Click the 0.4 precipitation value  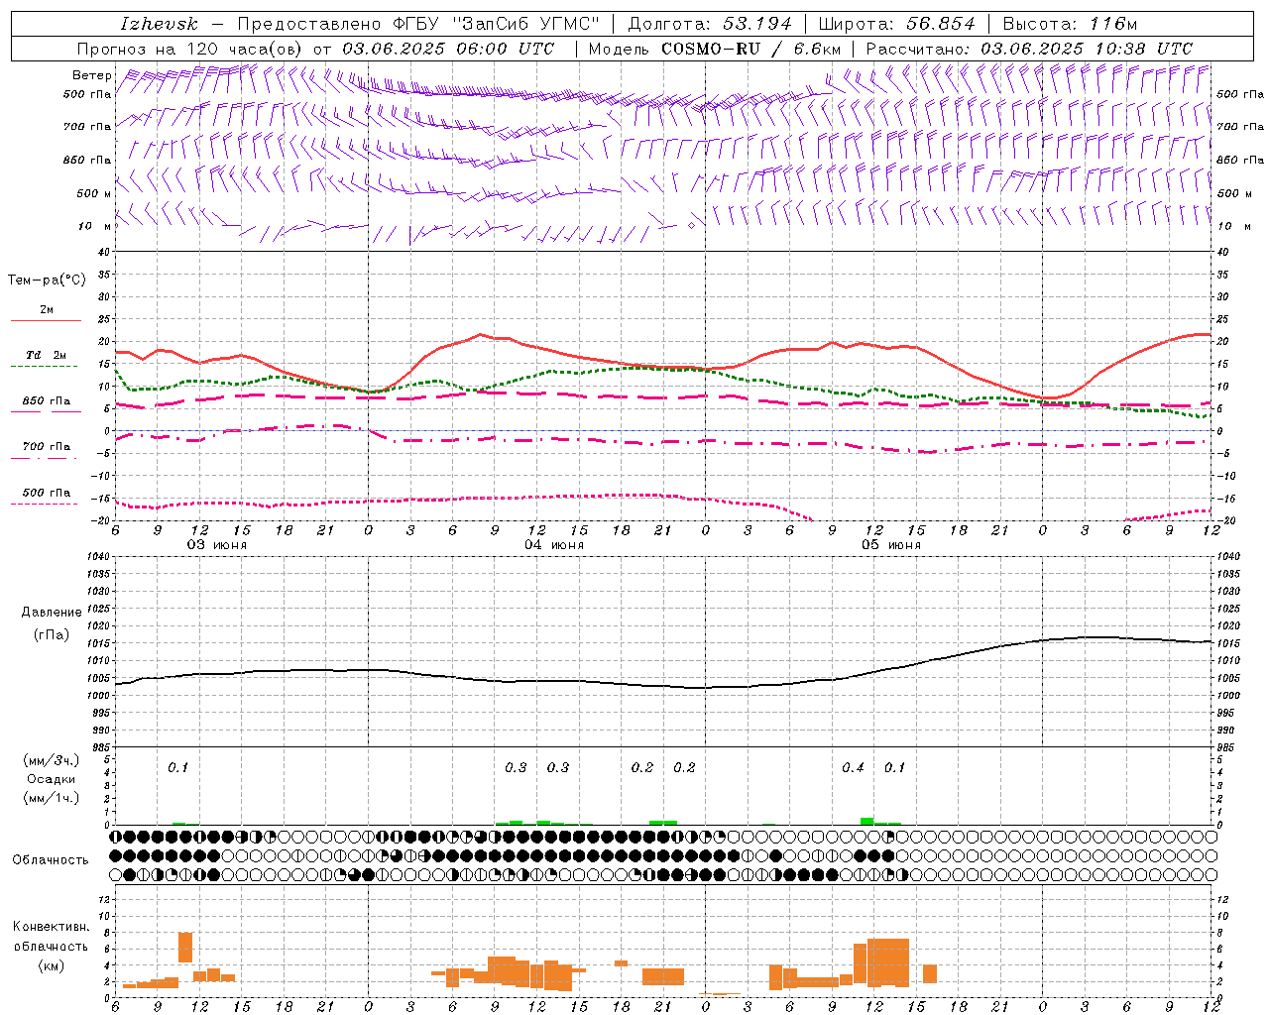[853, 767]
